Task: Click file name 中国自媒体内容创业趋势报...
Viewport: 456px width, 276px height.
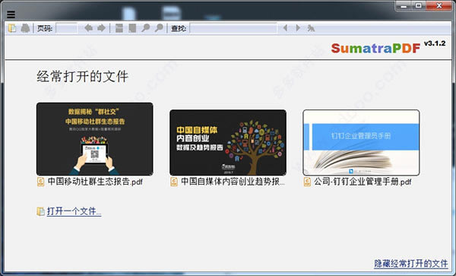Action: [x=233, y=182]
